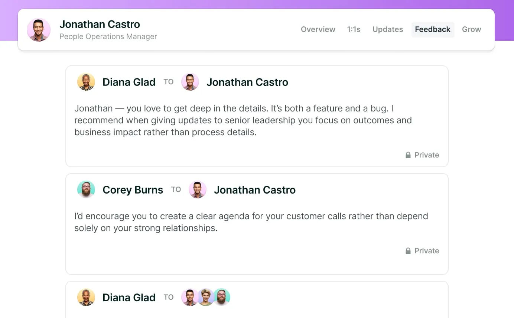514x318 pixels.
Task: Go to the Updates tab
Action: 388,29
